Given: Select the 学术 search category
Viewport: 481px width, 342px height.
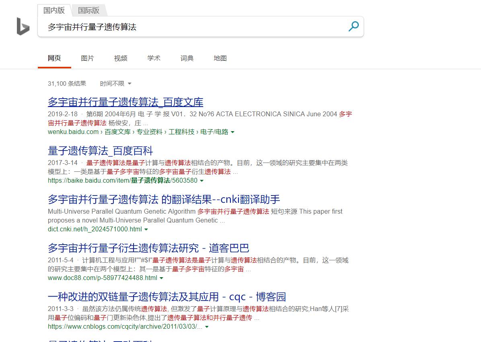Looking at the screenshot, I should [x=153, y=58].
